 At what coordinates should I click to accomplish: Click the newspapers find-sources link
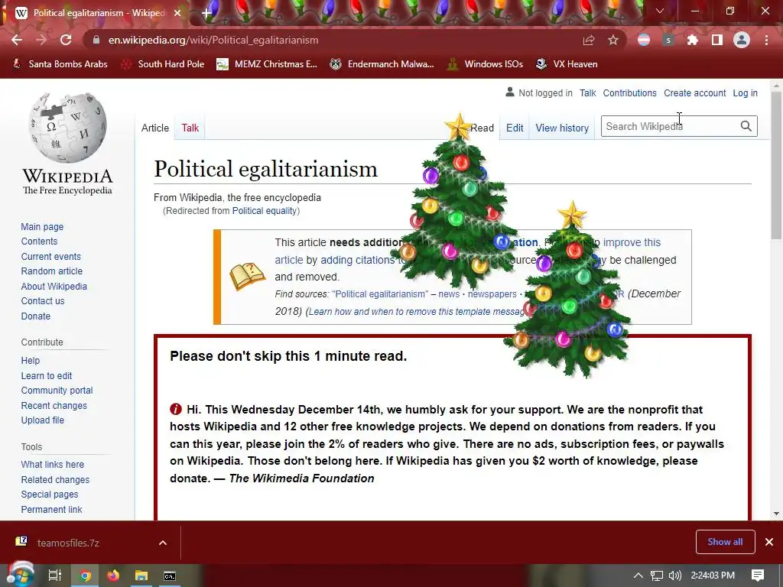492,294
